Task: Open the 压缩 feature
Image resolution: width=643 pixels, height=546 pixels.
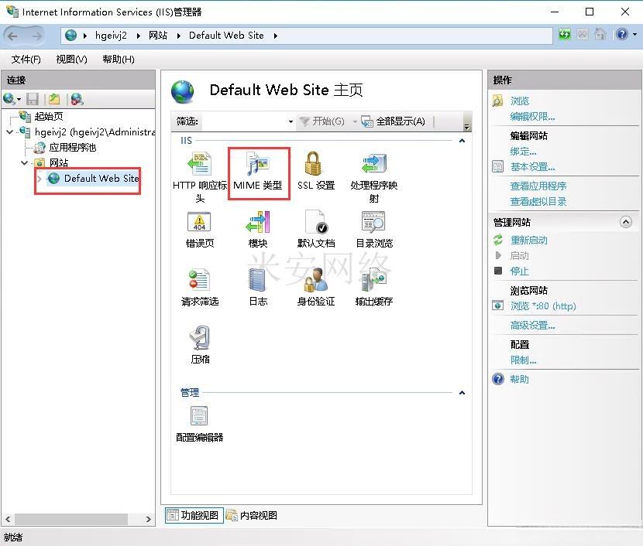Action: 200,345
